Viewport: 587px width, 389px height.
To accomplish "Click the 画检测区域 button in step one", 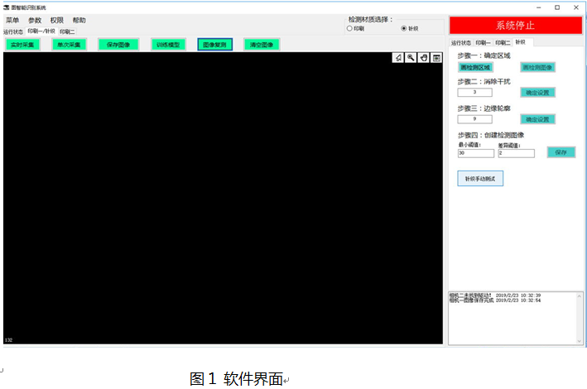I will (x=475, y=67).
